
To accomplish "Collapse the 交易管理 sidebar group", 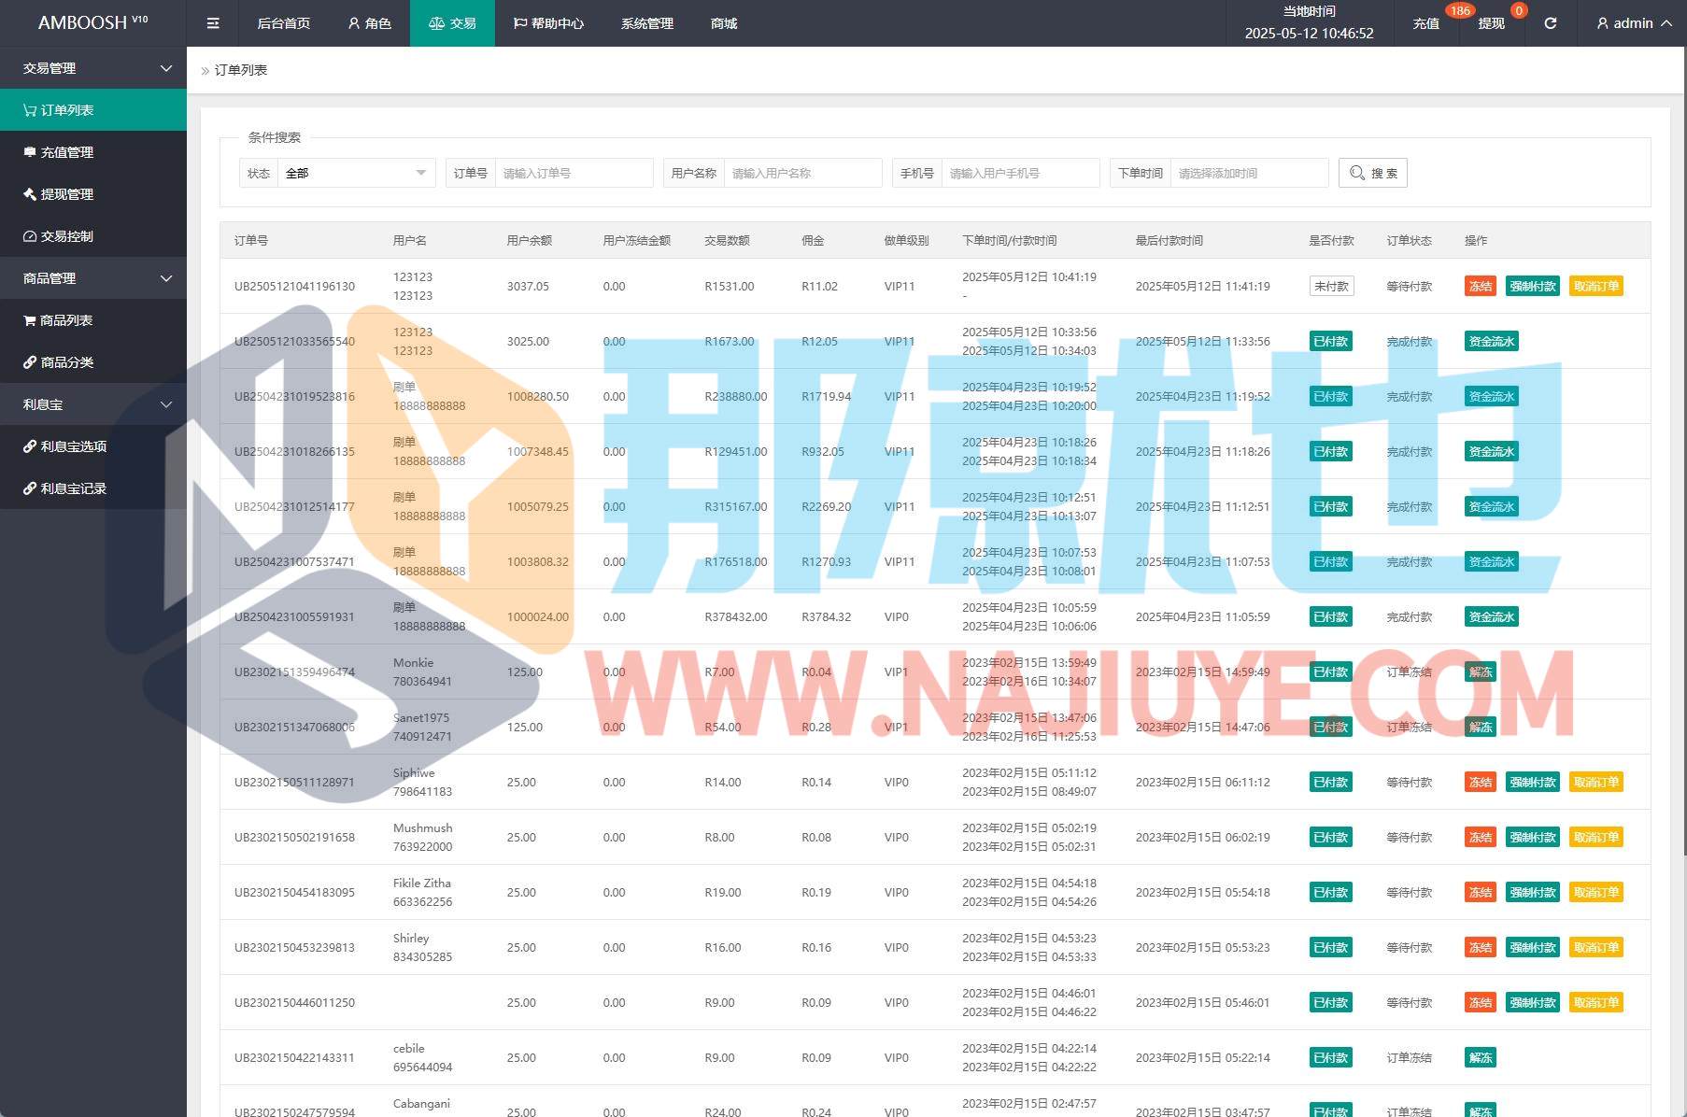I will click(x=93, y=68).
